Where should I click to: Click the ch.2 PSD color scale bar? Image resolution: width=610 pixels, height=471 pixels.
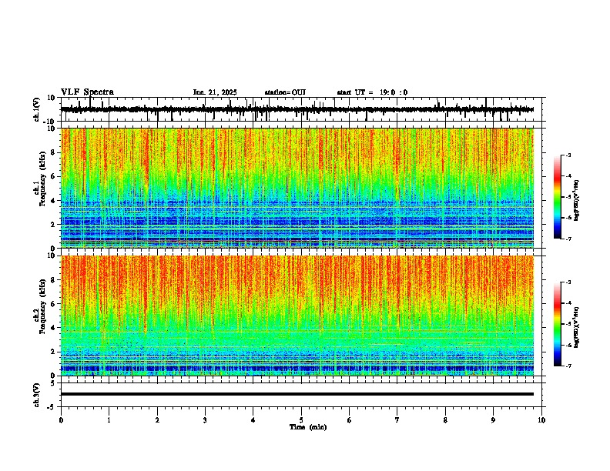coord(558,324)
